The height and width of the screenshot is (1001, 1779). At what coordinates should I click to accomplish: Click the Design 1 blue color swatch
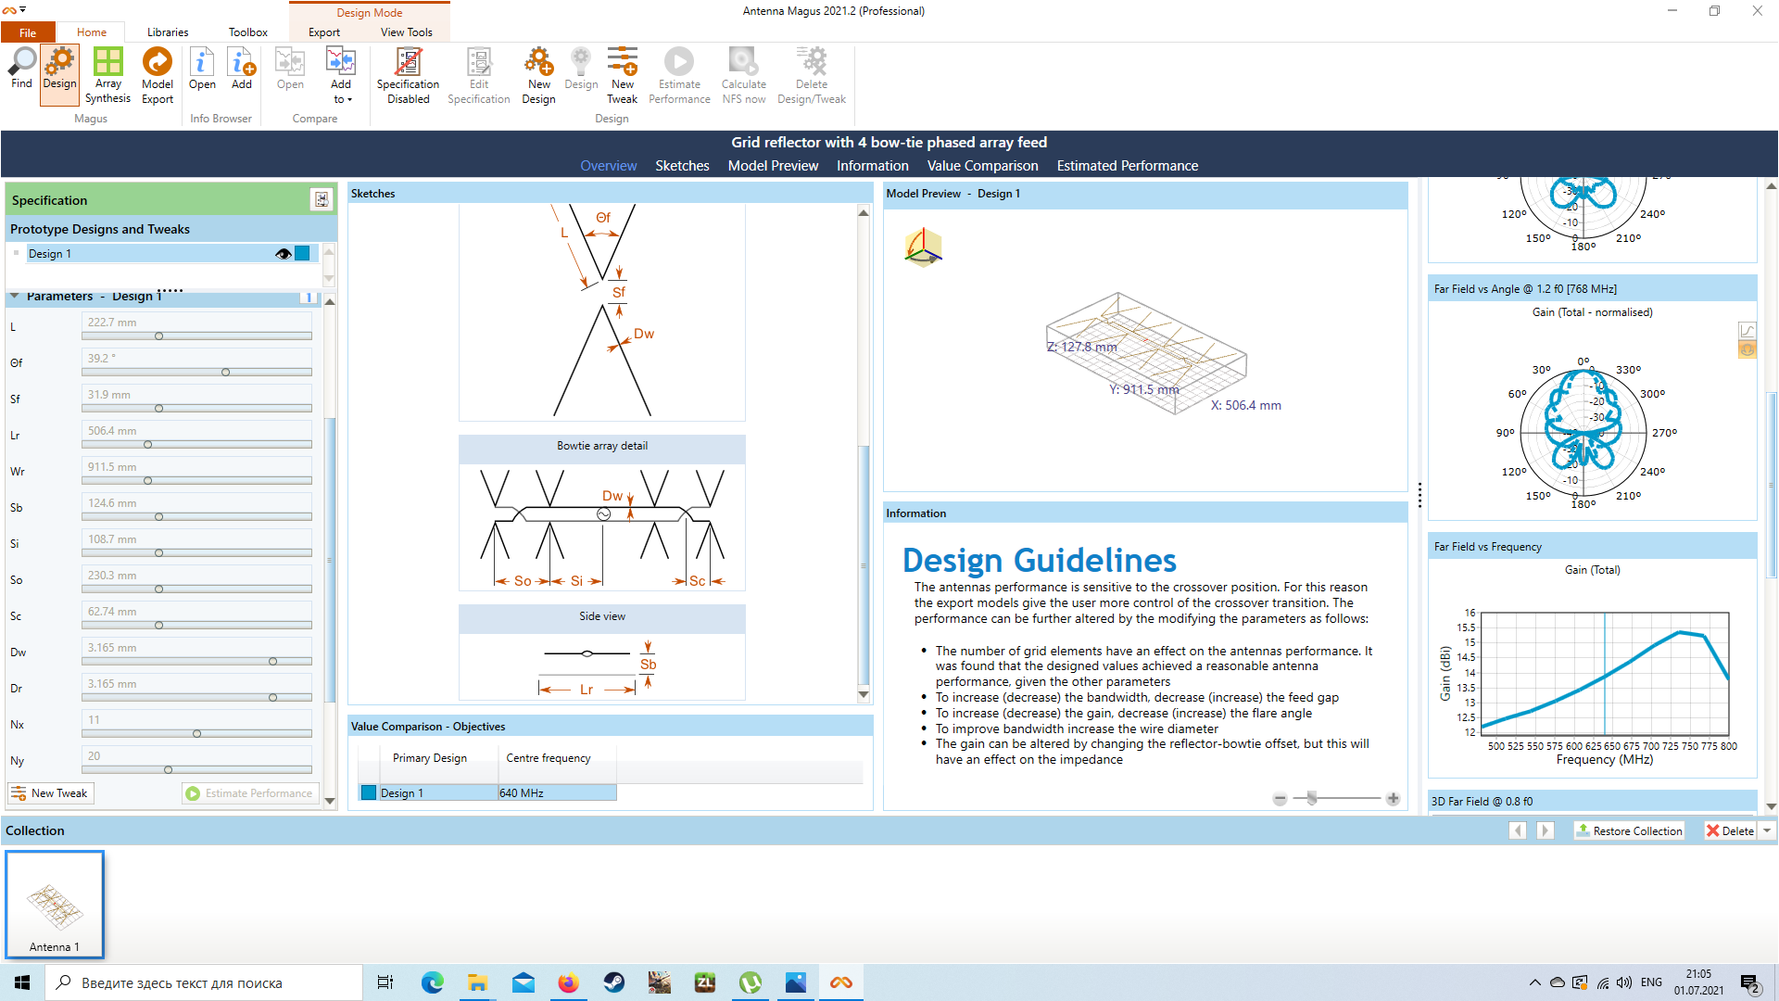[x=302, y=254]
